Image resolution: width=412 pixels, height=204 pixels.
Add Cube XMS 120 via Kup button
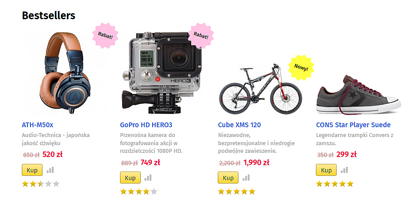point(228,178)
